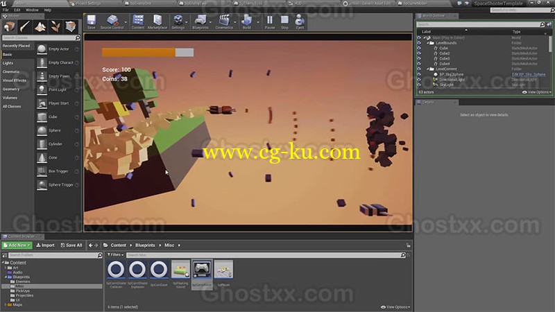Open Content Browser View Options dropdown

click(395, 307)
